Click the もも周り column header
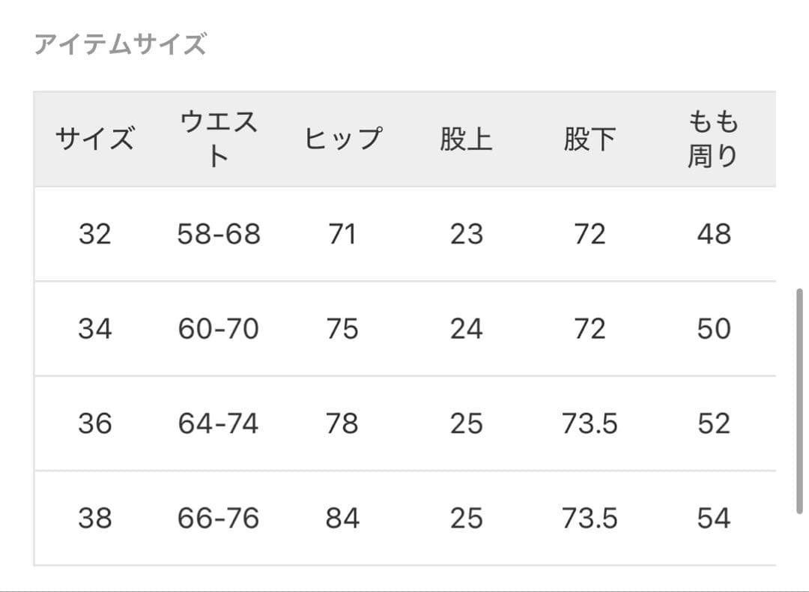The height and width of the screenshot is (592, 809). coord(713,139)
